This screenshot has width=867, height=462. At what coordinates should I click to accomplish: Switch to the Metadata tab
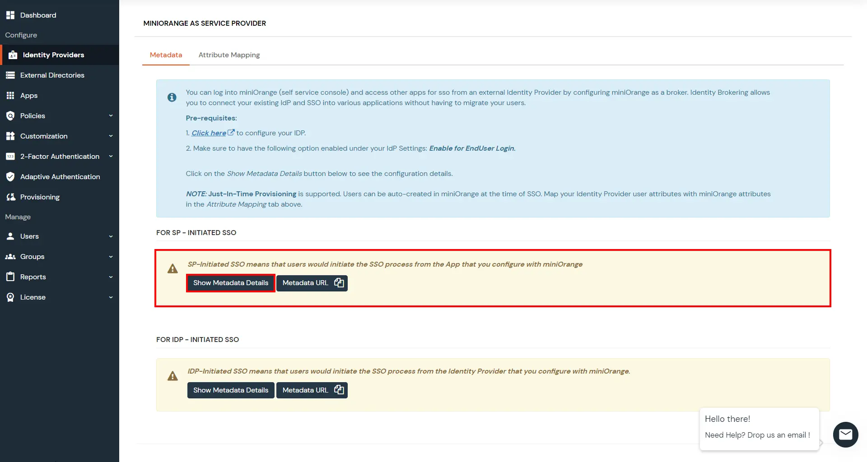click(x=166, y=55)
